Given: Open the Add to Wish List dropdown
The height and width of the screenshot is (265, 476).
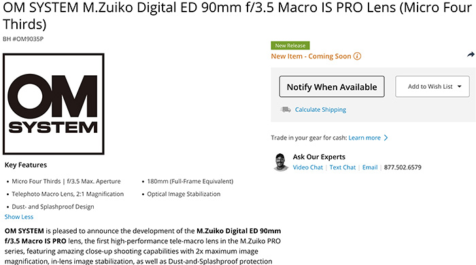Looking at the screenshot, I should coord(432,87).
